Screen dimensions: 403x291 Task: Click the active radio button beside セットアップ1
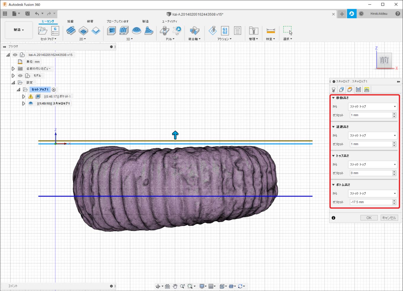[54, 89]
